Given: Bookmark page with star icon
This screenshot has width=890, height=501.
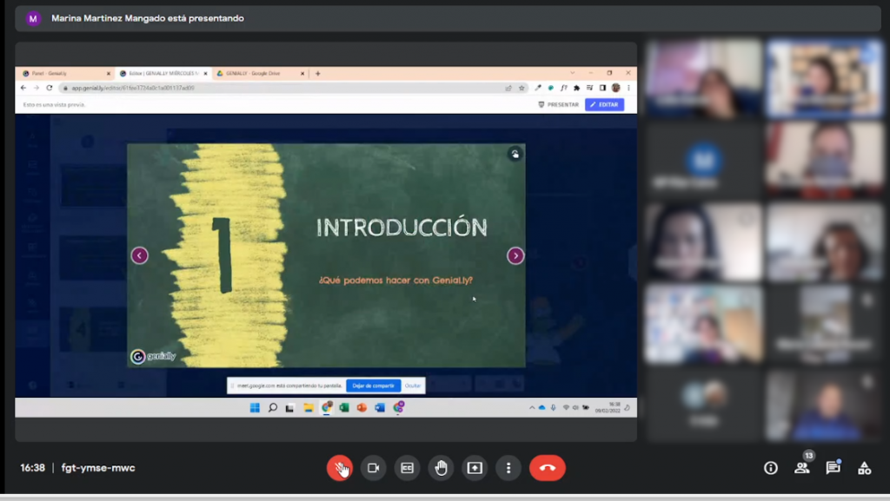Looking at the screenshot, I should tap(521, 89).
